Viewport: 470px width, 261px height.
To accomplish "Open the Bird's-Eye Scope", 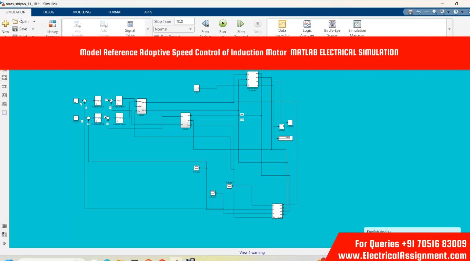I will pyautogui.click(x=332, y=24).
